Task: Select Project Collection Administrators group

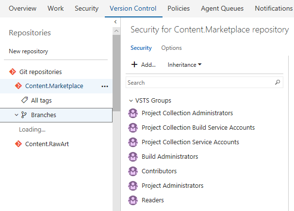Action: pos(187,113)
